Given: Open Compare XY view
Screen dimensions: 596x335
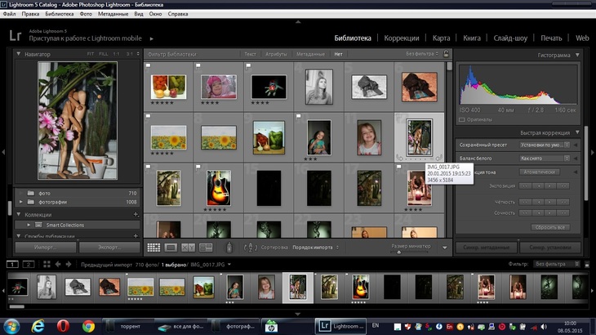Looking at the screenshot, I should pyautogui.click(x=188, y=248).
